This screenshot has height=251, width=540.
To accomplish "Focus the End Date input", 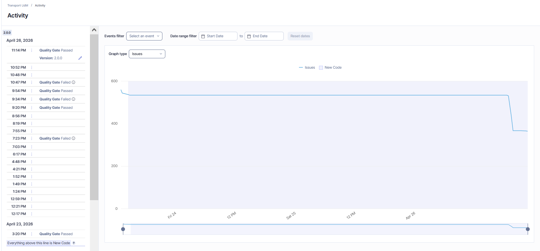I will (264, 36).
